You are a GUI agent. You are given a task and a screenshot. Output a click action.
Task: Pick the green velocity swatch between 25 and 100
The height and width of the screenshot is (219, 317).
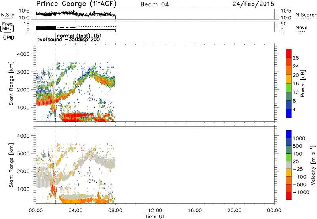289,157
